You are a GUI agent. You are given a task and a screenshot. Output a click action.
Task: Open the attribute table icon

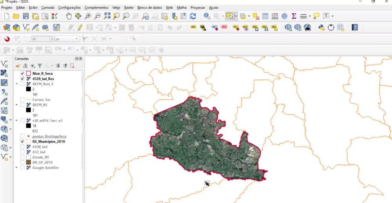point(265,16)
